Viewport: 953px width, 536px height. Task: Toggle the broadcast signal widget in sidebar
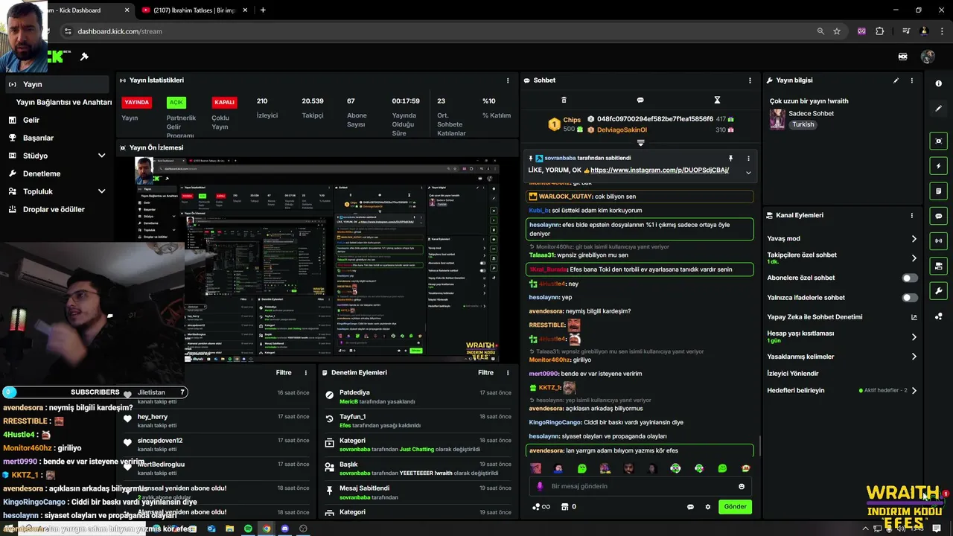tap(939, 240)
